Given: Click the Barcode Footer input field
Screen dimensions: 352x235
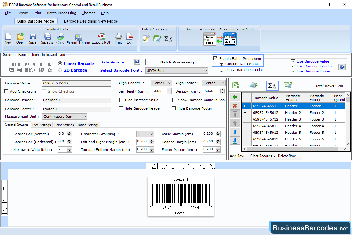Looking at the screenshot, I should (76, 109).
